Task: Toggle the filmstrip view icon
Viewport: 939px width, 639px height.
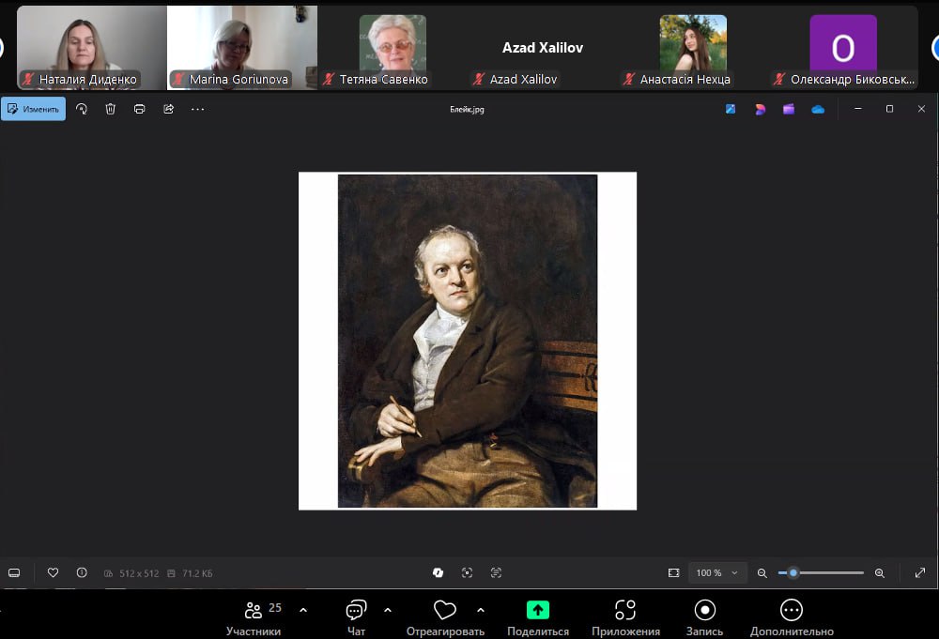Action: [14, 572]
